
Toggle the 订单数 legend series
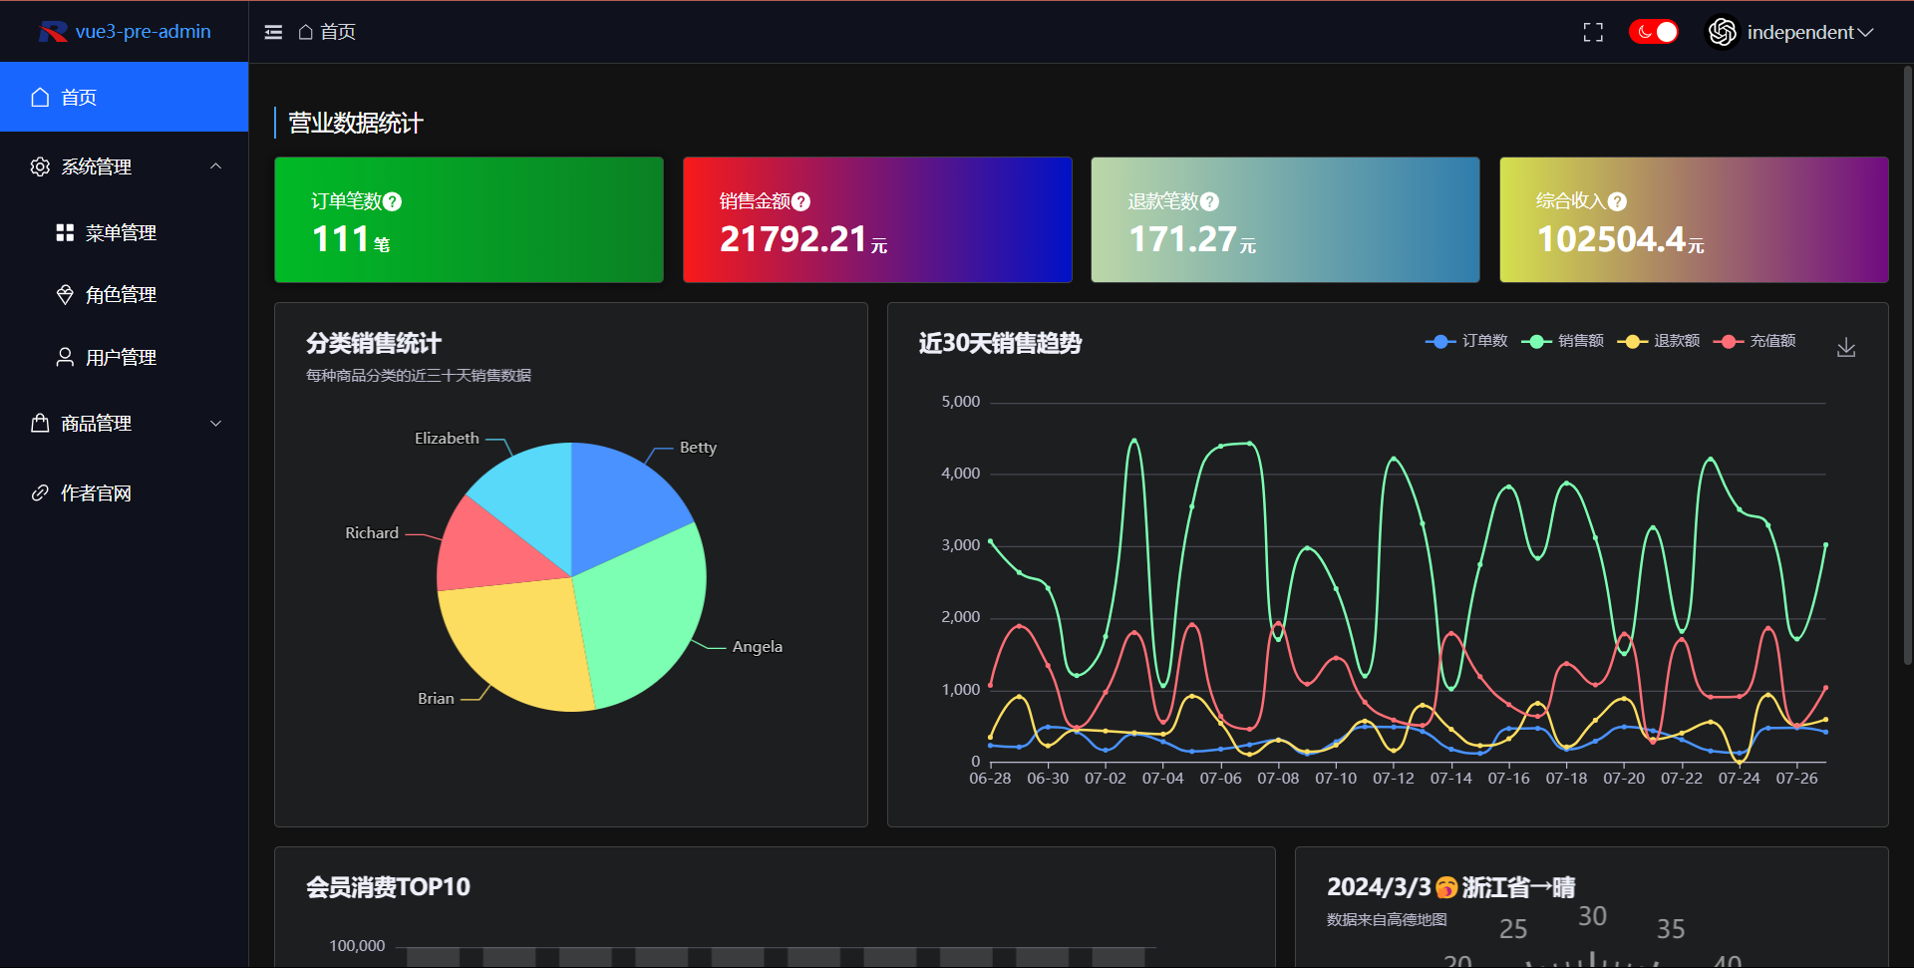click(x=1466, y=341)
